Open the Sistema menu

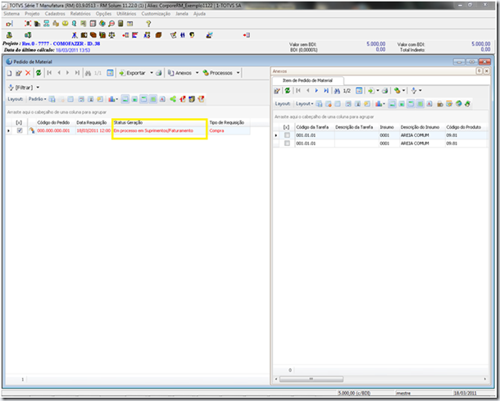click(x=11, y=14)
